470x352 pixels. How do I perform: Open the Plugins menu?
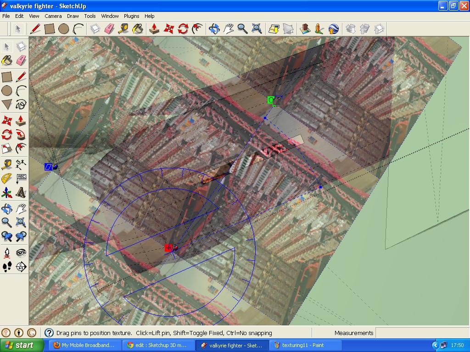pos(131,16)
